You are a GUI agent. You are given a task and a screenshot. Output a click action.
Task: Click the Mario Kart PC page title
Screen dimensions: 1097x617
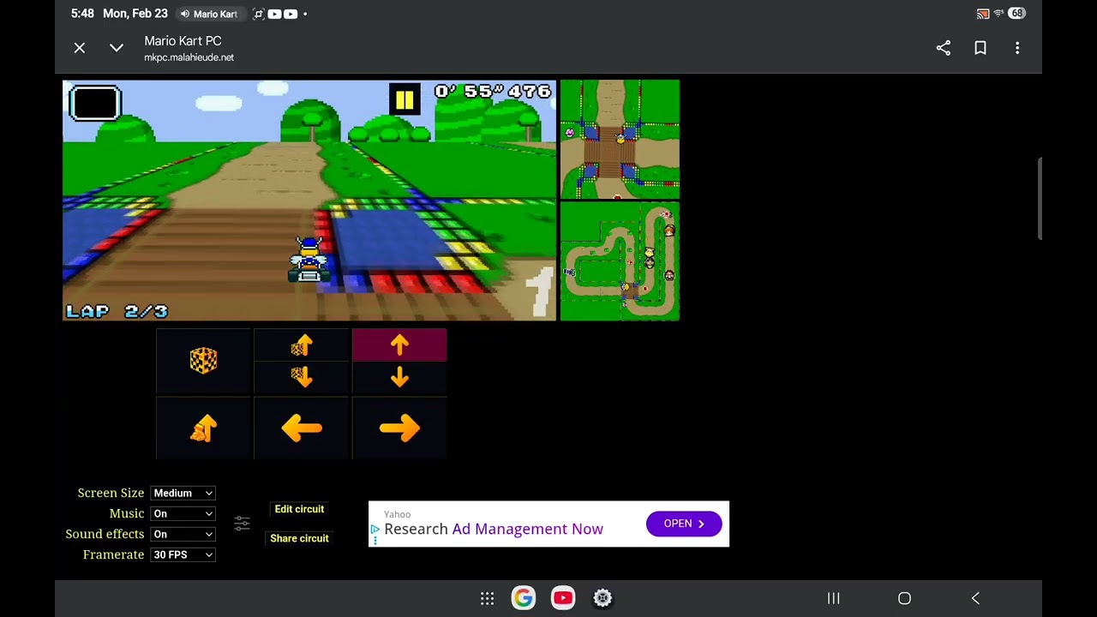click(183, 40)
